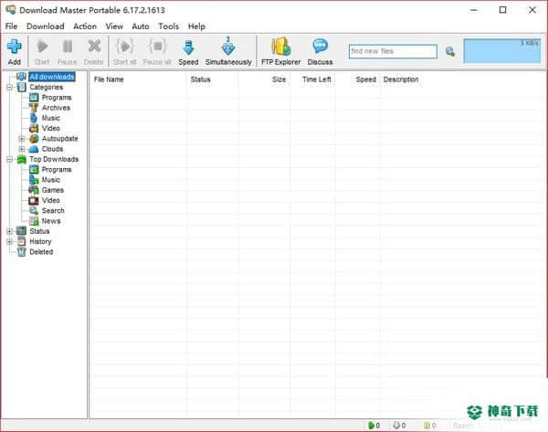Sort by Size column header
The width and height of the screenshot is (548, 432).
pos(279,79)
